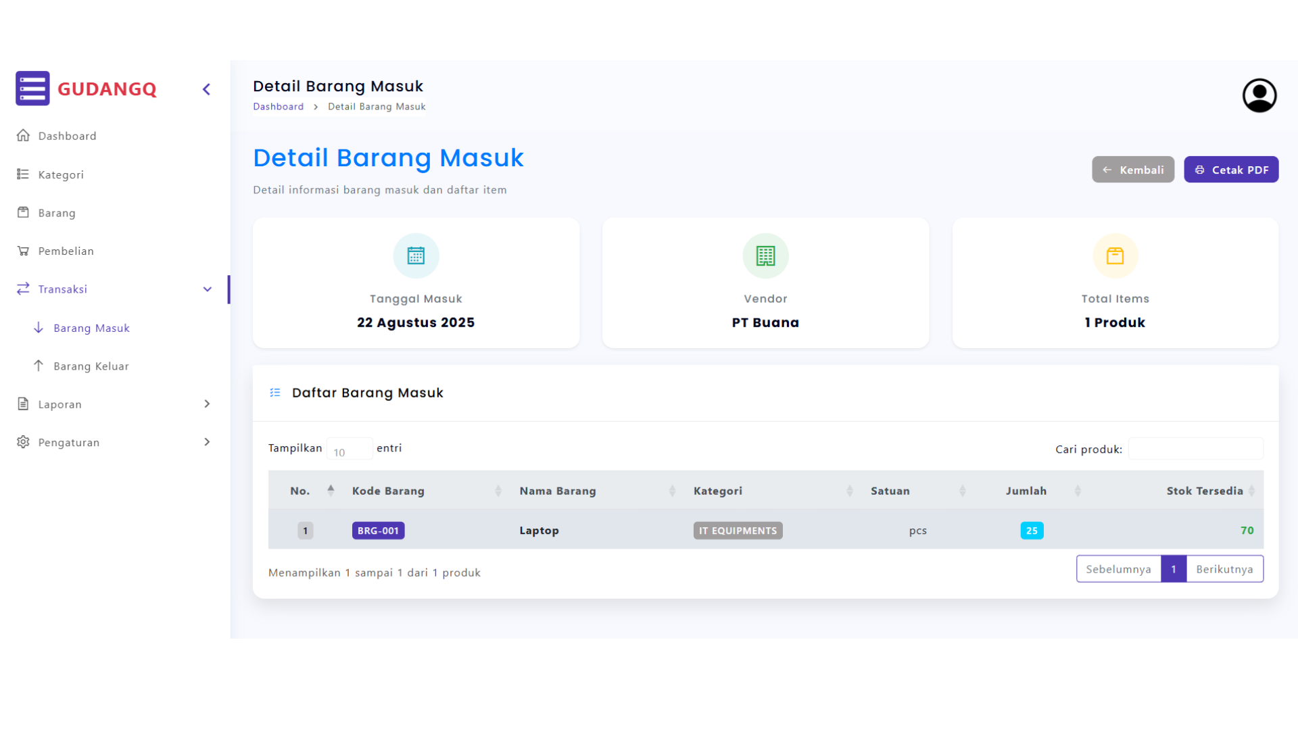Viewport: 1298px width, 730px height.
Task: Select the Barang Keluar submenu item
Action: click(x=91, y=366)
